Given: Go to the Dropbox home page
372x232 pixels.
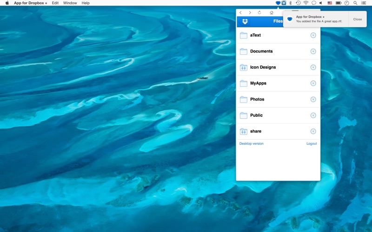Looking at the screenshot, I should pyautogui.click(x=272, y=13).
